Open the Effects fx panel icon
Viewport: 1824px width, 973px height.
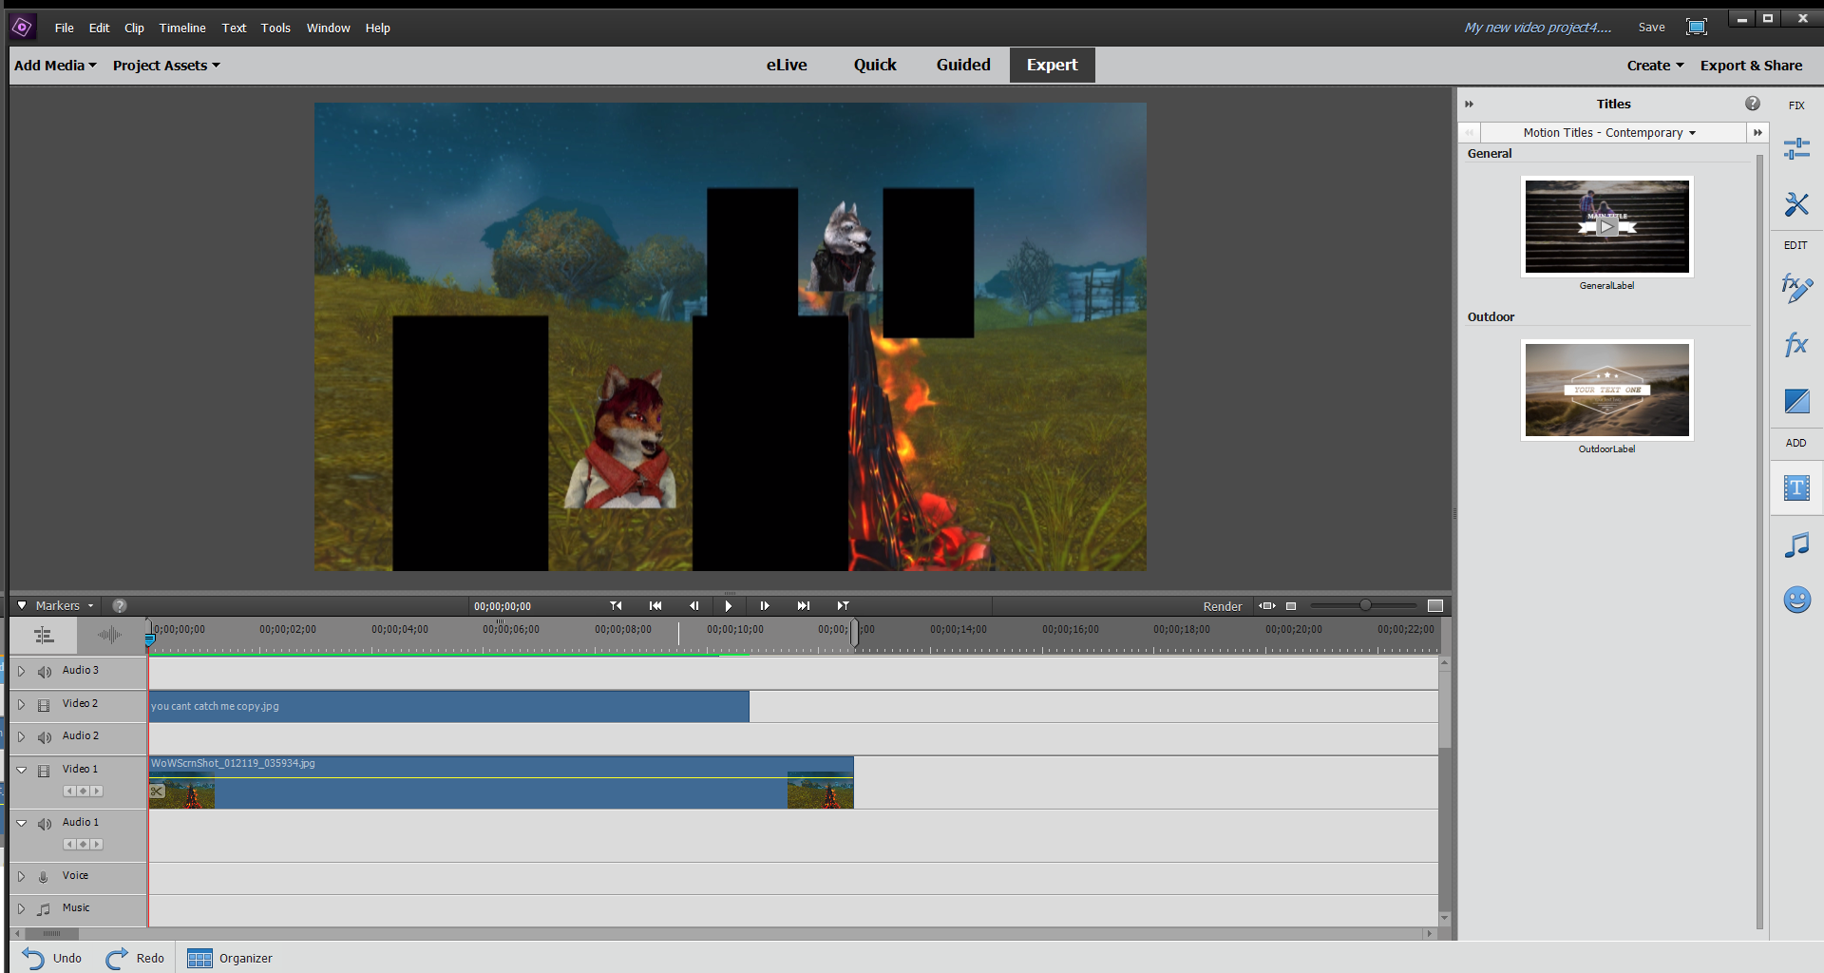point(1795,344)
